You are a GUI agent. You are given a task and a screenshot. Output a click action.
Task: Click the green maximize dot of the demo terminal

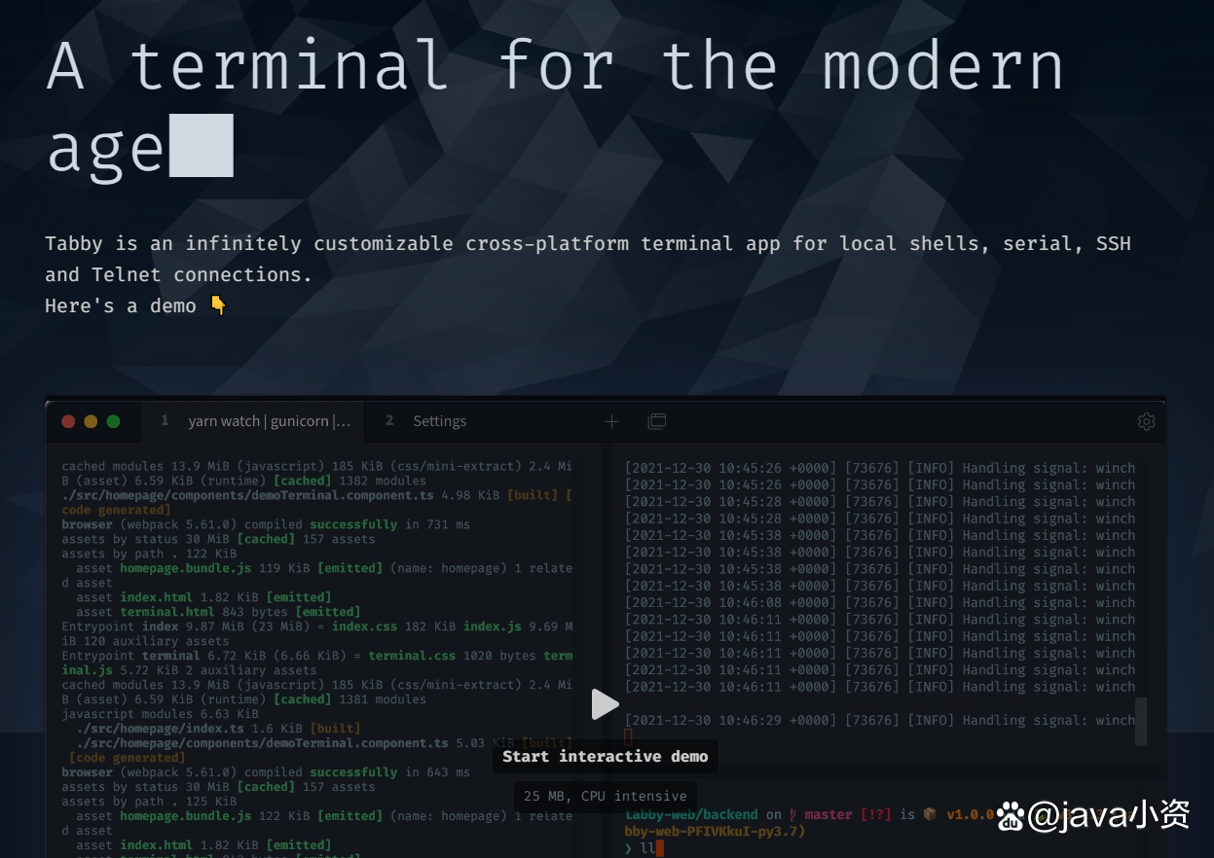tap(113, 421)
